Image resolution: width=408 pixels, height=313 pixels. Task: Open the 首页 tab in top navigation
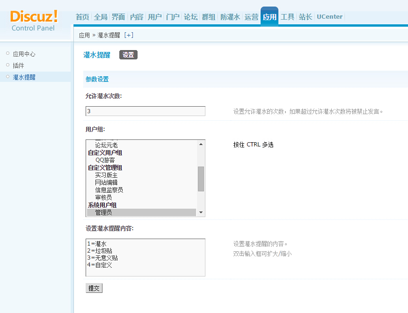tap(82, 17)
